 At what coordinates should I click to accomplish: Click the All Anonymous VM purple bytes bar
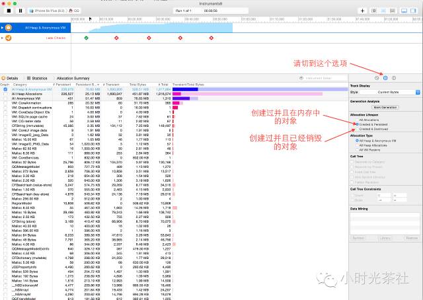[x=185, y=98]
